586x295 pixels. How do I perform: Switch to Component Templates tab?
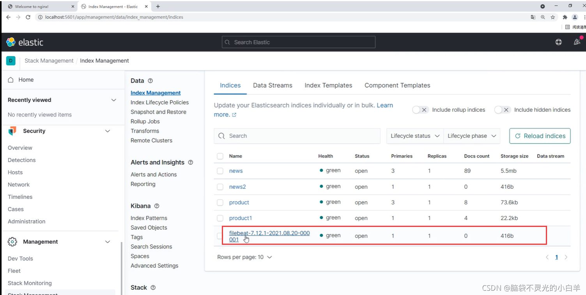tap(397, 85)
